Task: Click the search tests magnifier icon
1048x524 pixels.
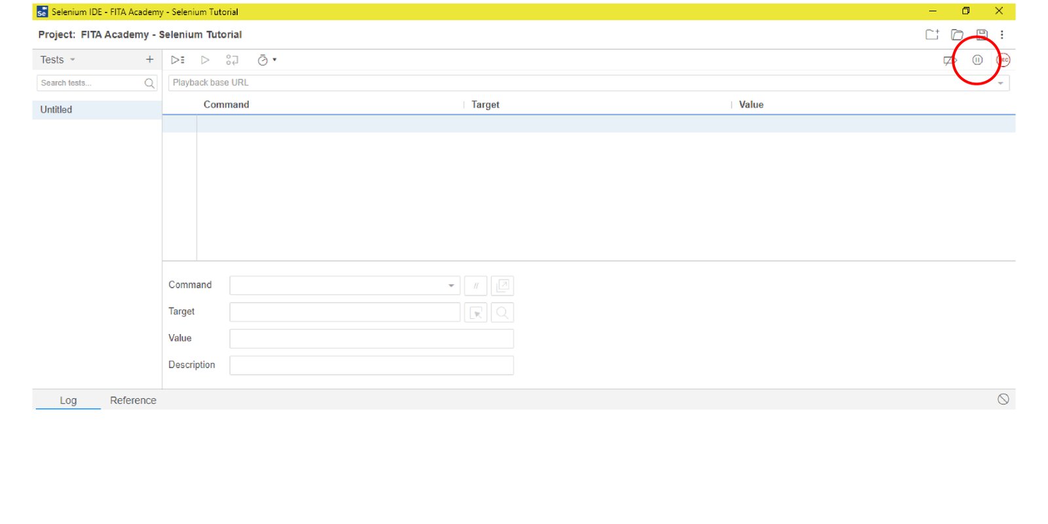Action: (149, 83)
